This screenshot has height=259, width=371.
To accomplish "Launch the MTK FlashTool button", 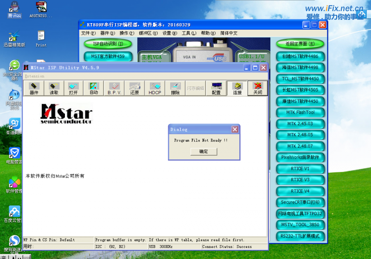I will [300, 112].
